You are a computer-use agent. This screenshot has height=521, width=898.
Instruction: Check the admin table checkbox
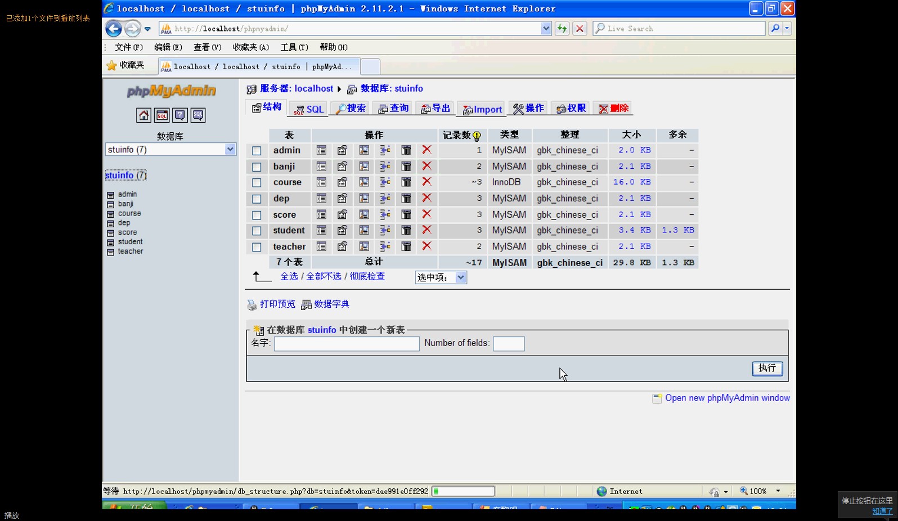pos(257,151)
